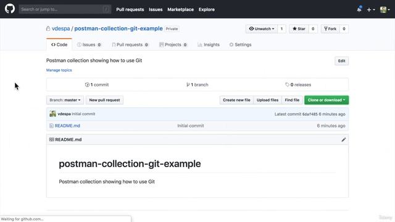Open the GitHub home logo
This screenshot has width=395, height=222.
coord(10,9)
